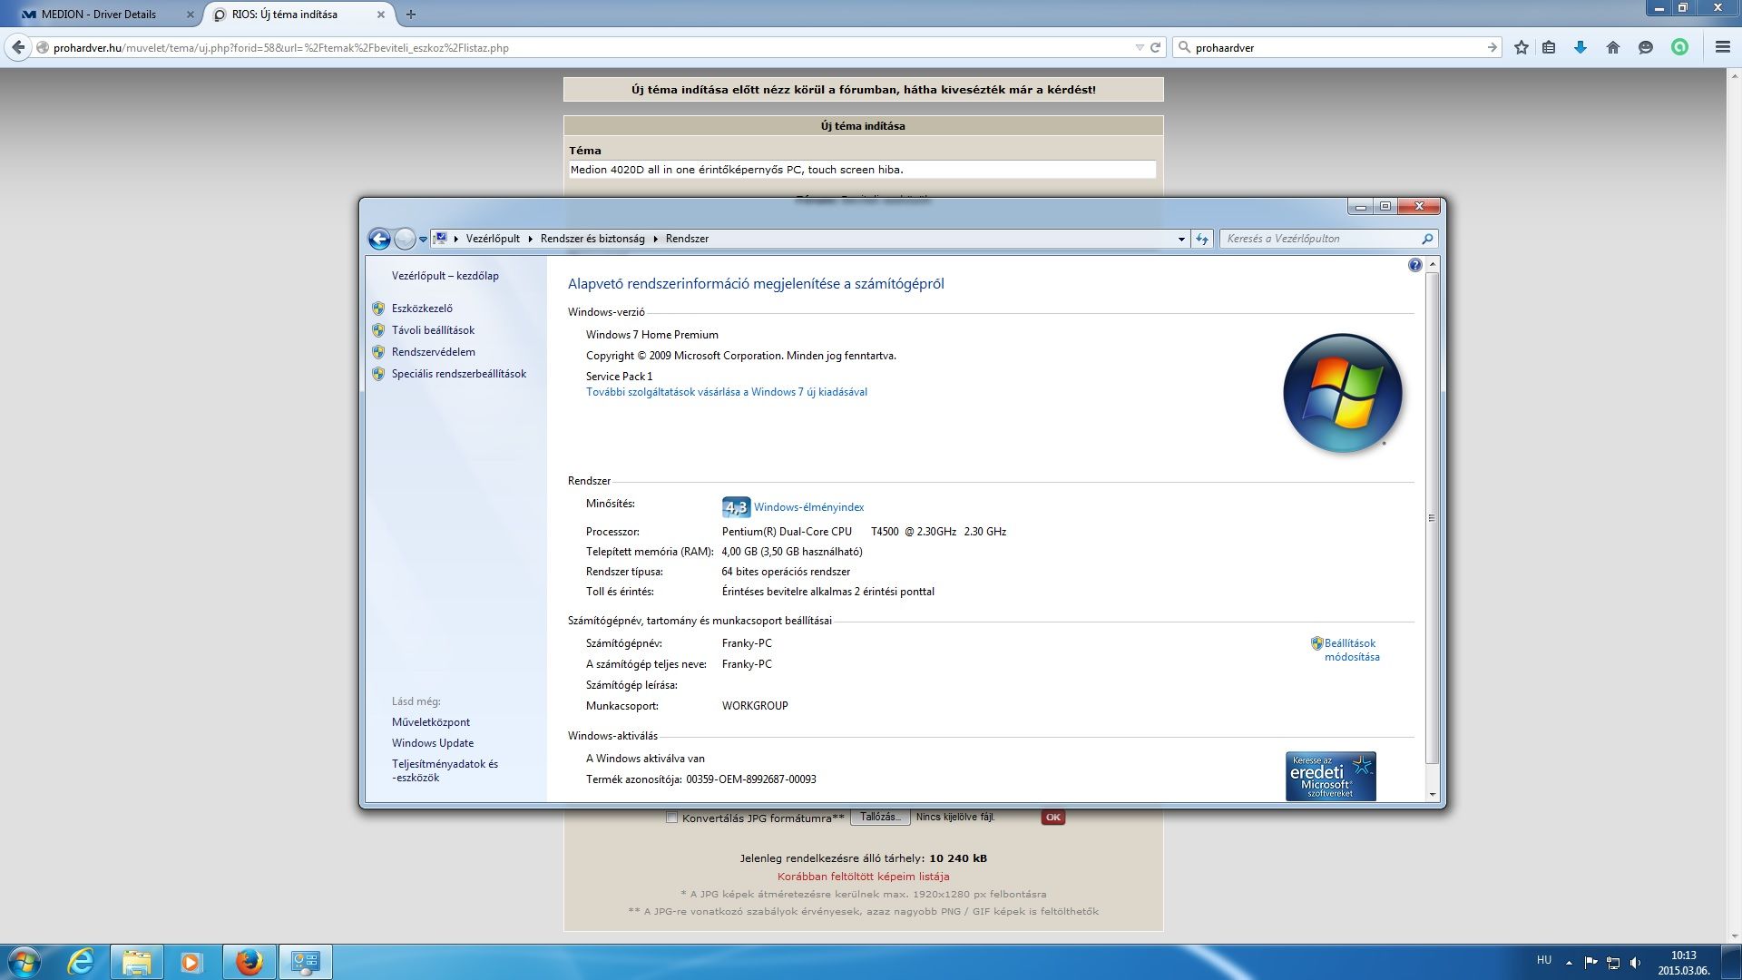The width and height of the screenshot is (1742, 980).
Task: Open the Firefox hamburger menu
Action: [x=1722, y=47]
